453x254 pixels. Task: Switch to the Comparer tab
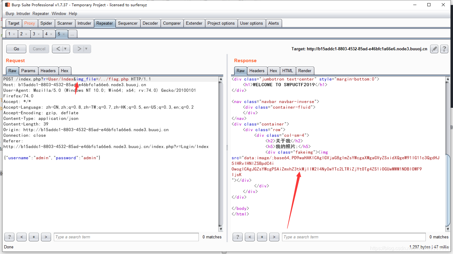click(x=172, y=23)
